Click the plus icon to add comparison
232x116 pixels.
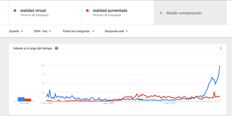(x=161, y=13)
